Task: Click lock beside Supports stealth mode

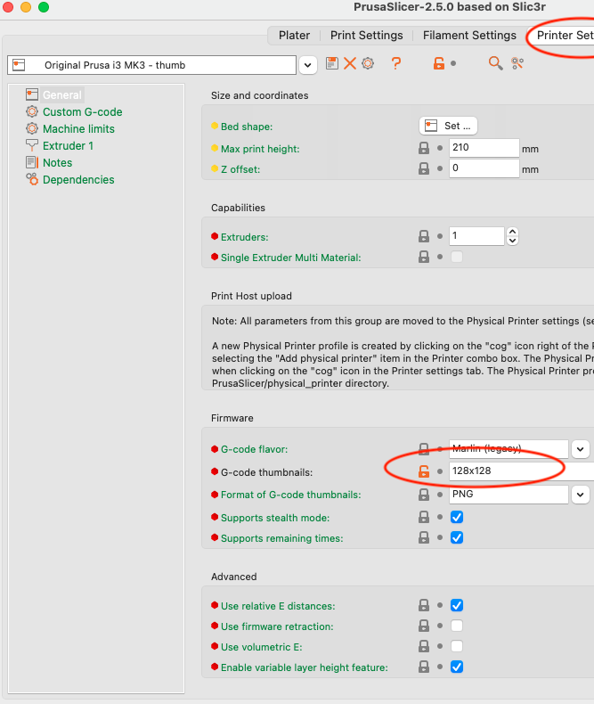Action: 424,517
